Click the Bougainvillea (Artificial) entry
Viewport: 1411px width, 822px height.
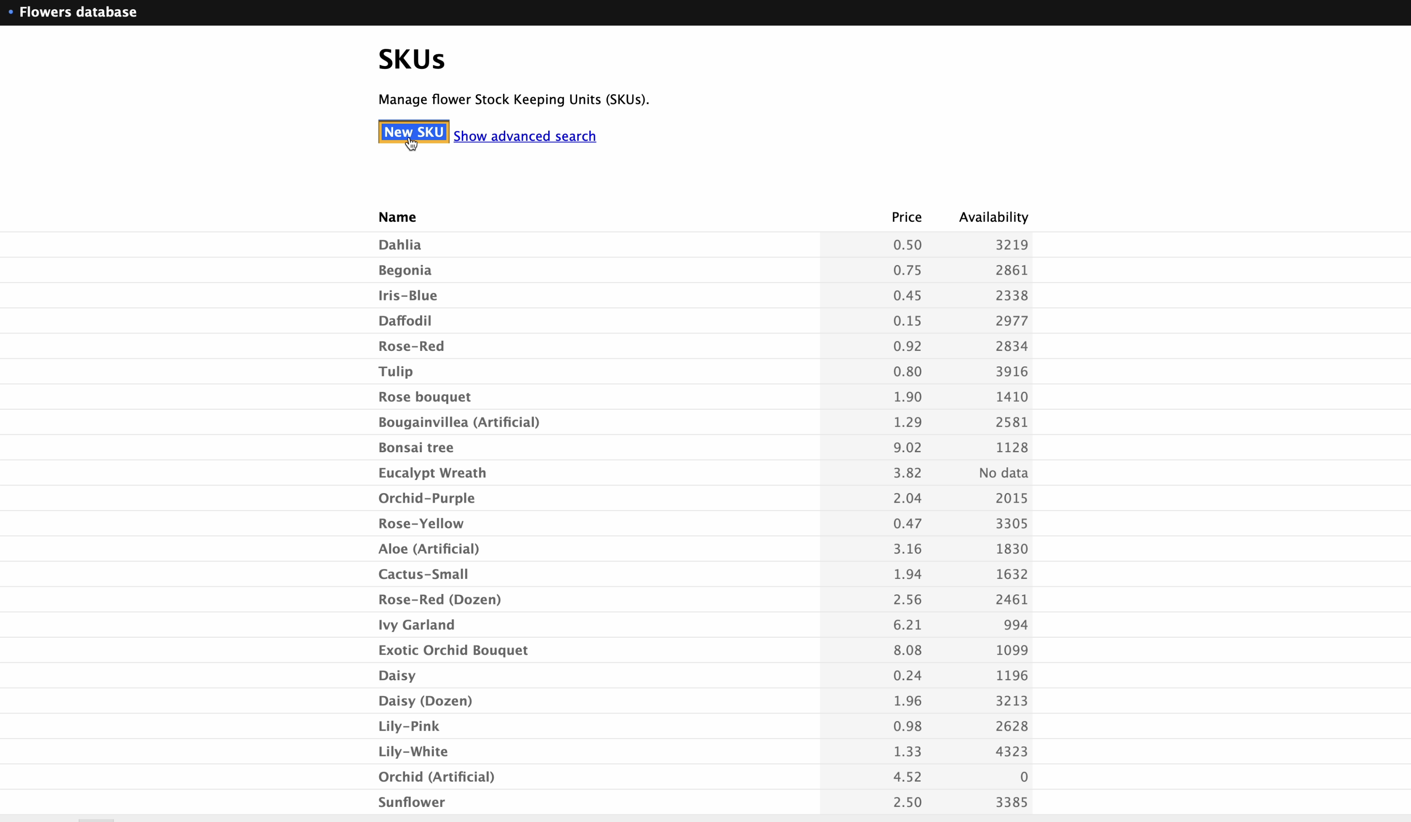point(458,422)
